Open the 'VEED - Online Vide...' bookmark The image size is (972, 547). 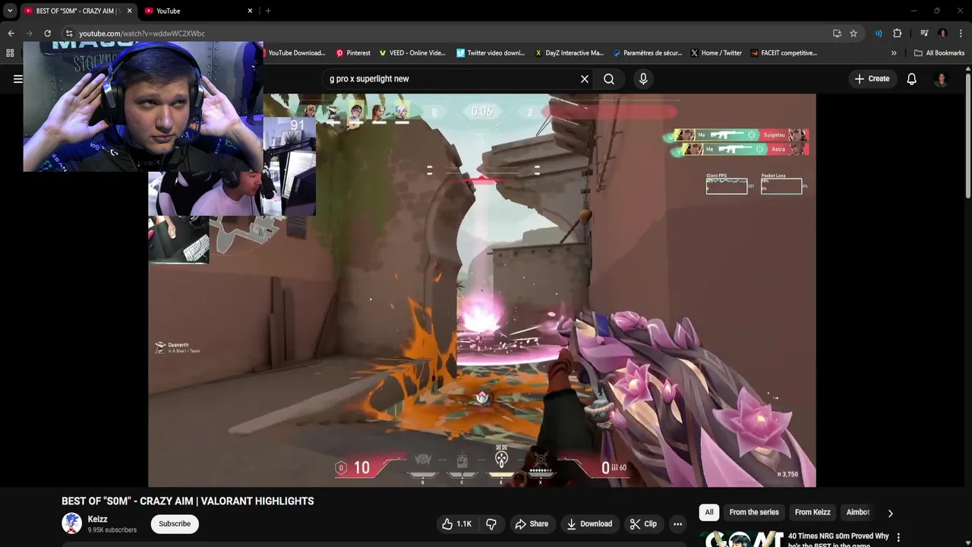tap(412, 53)
